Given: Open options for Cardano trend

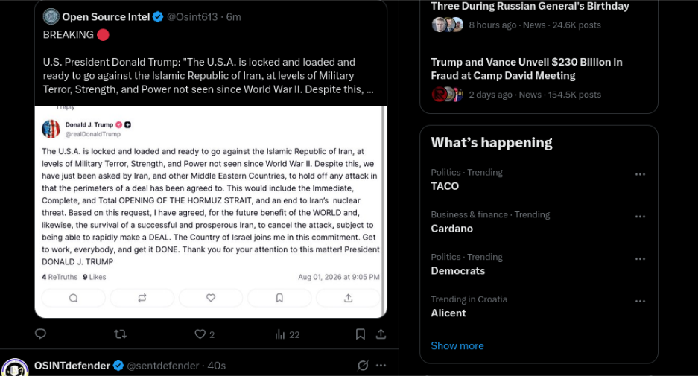Looking at the screenshot, I should [640, 217].
